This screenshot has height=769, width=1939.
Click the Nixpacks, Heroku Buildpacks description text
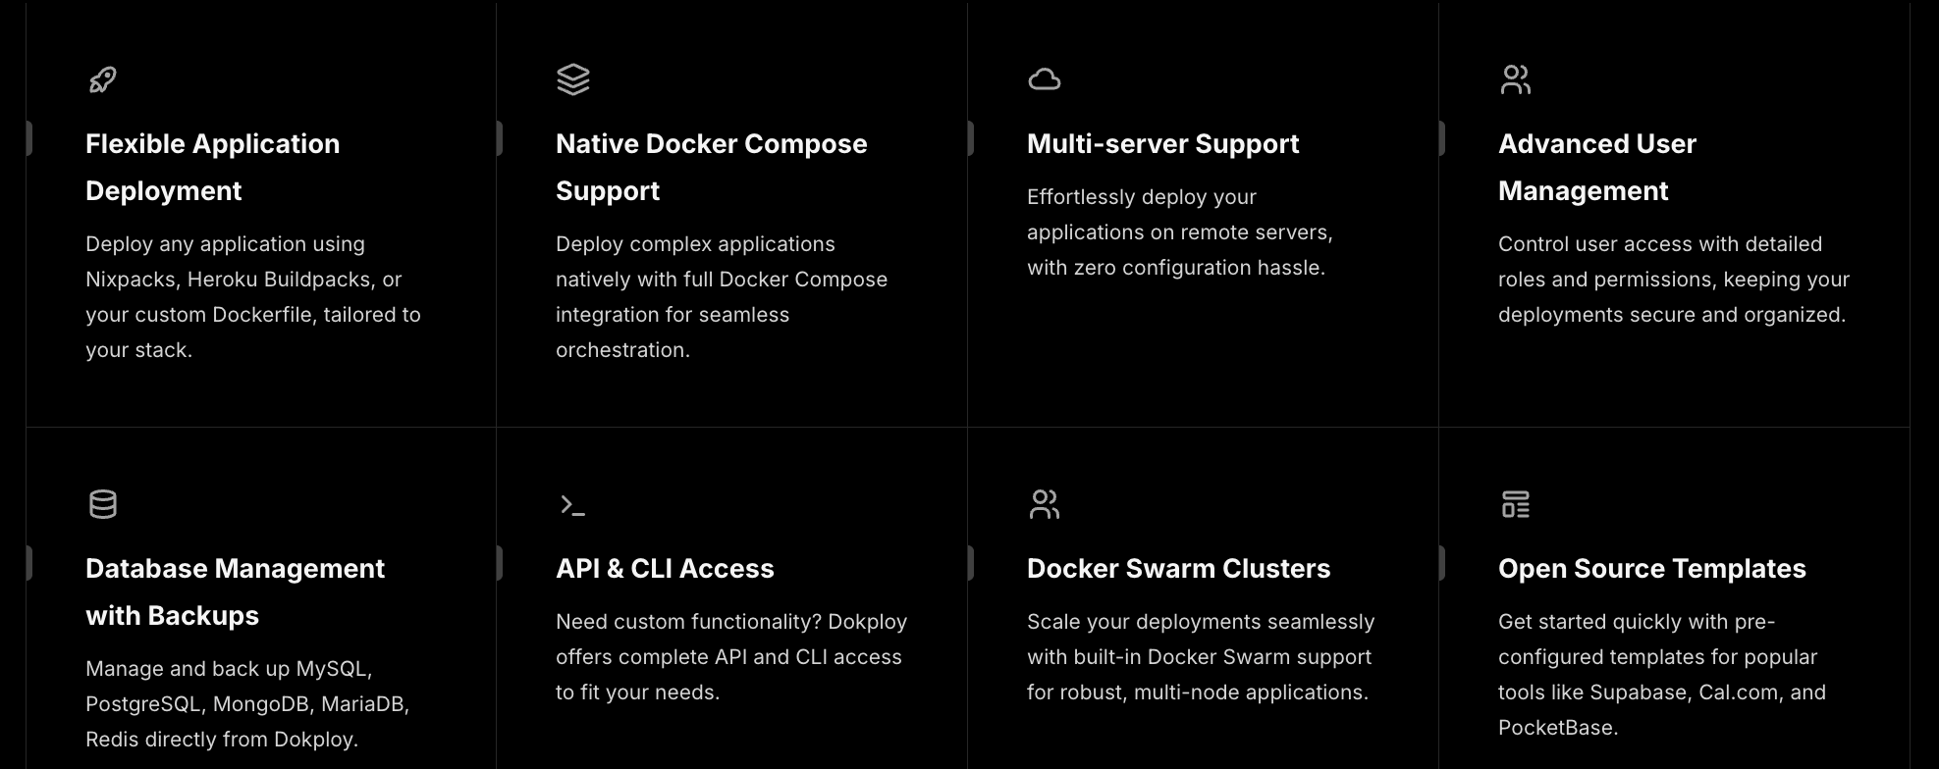coord(253,297)
